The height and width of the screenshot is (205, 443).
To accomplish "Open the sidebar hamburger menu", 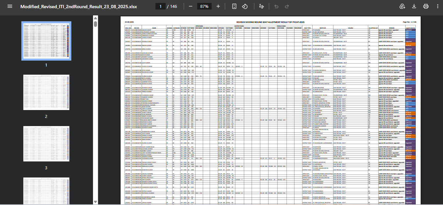I will pos(10,7).
